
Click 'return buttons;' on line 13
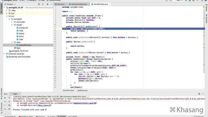tap(78, 31)
